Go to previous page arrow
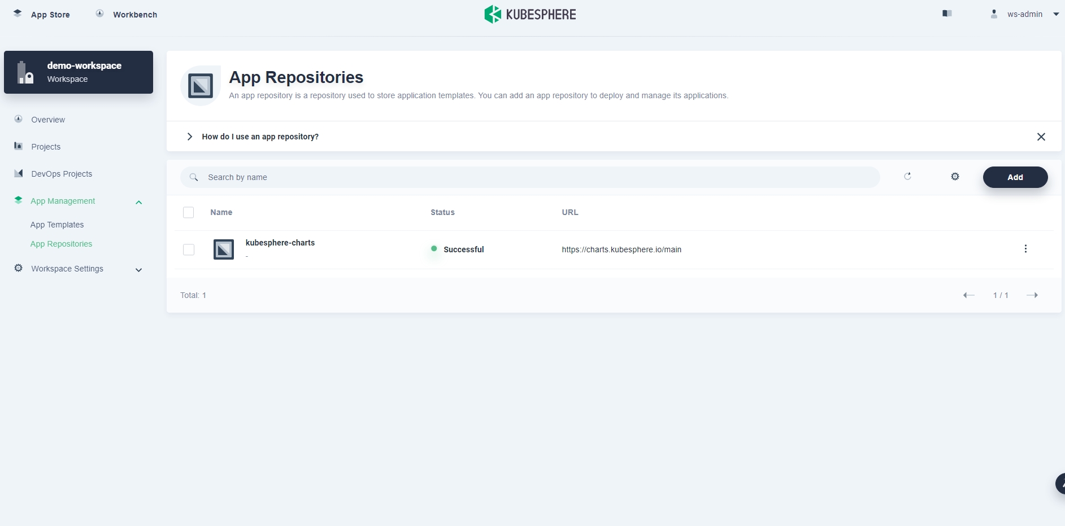The height and width of the screenshot is (526, 1065). 969,295
